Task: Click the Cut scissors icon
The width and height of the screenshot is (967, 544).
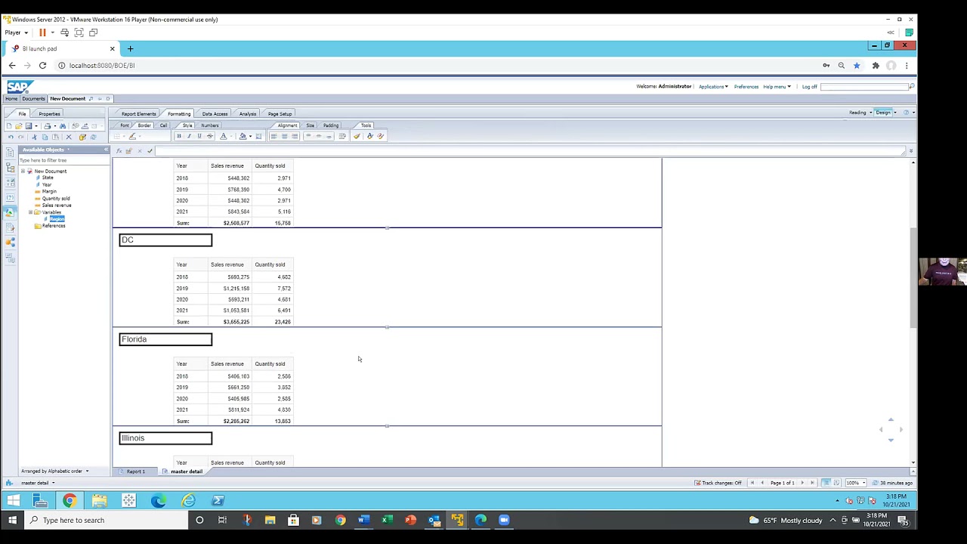Action: pos(34,137)
